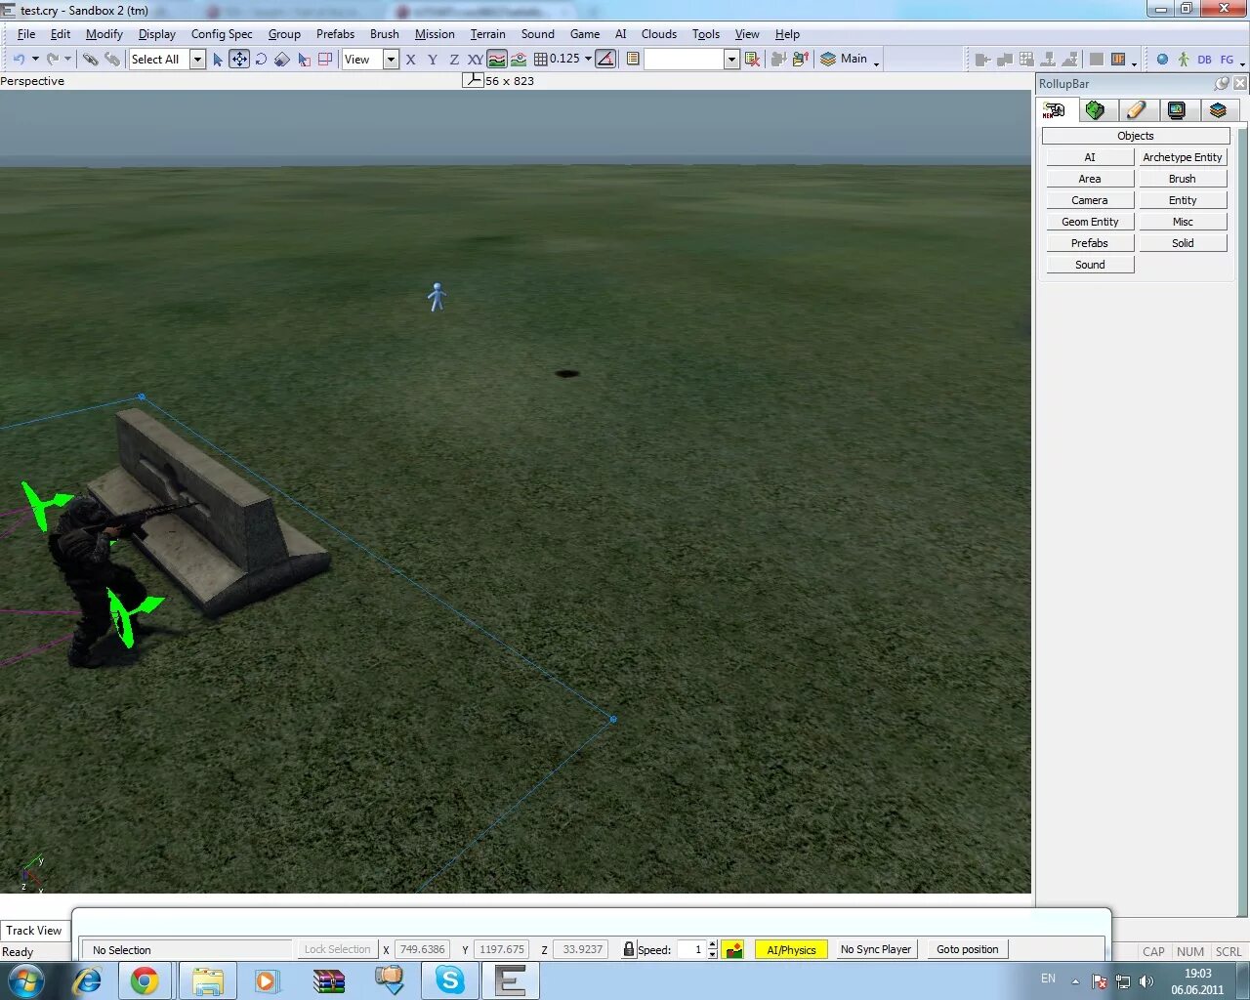Image resolution: width=1250 pixels, height=1000 pixels.
Task: Click the Geom Entity button
Action: [1090, 222]
